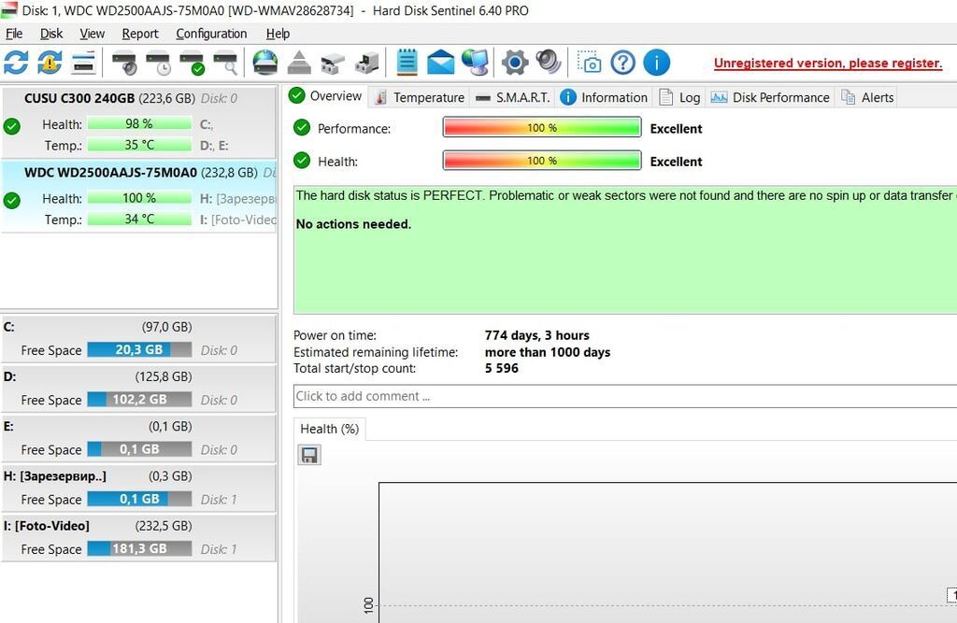Click the H: free space 0,1 GB bar
Screen dimensions: 957x623
[x=139, y=499]
